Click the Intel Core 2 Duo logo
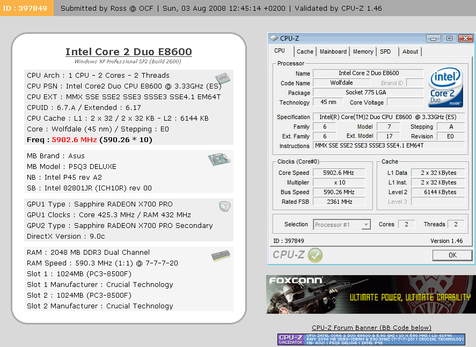The image size is (476, 347). click(445, 87)
